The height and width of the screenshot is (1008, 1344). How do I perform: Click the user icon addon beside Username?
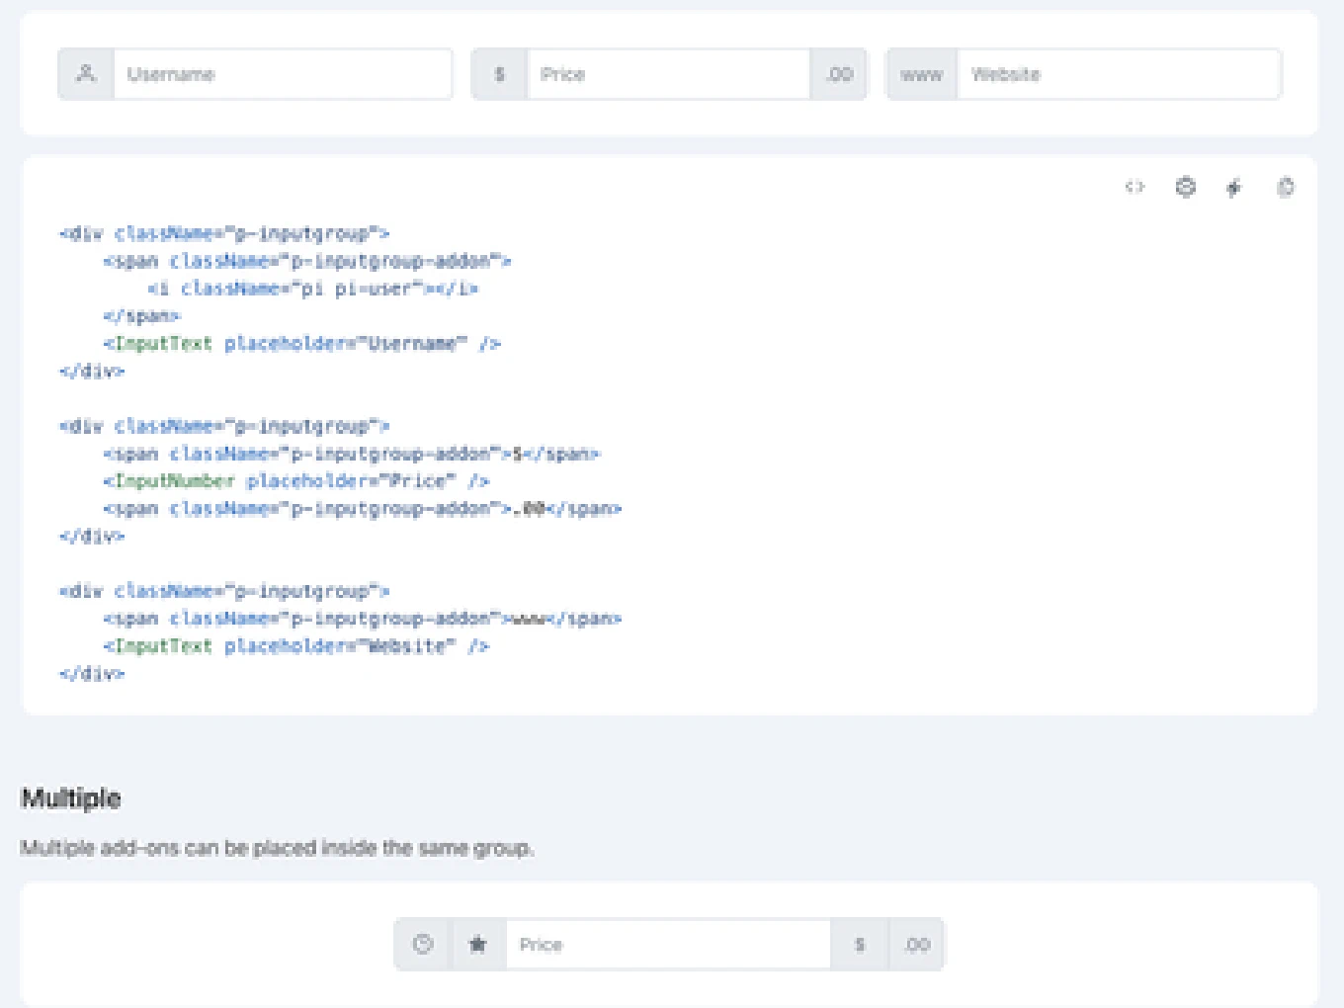tap(86, 74)
